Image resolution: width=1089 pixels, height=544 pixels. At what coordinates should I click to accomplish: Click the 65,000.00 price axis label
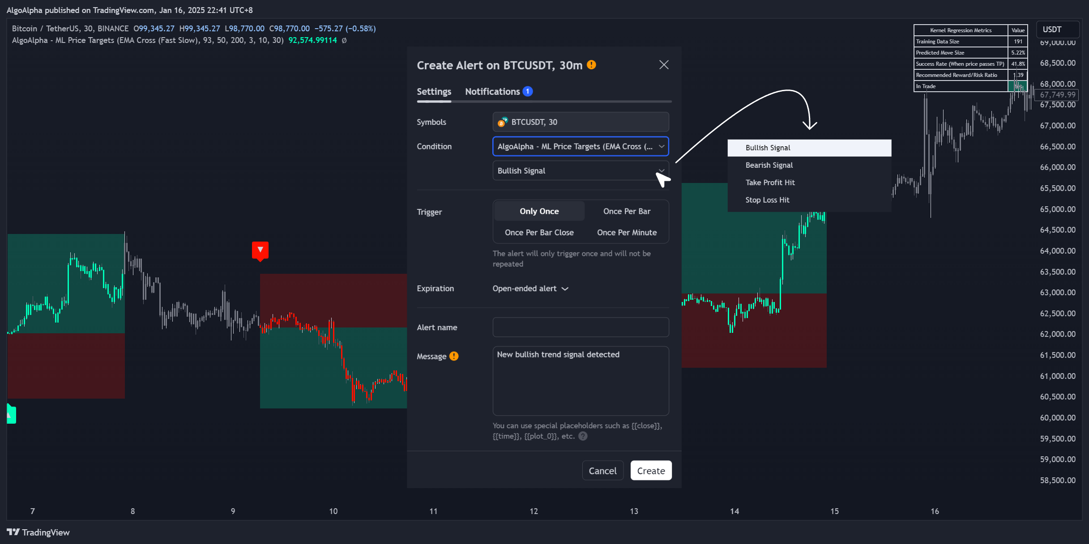[x=1058, y=209]
